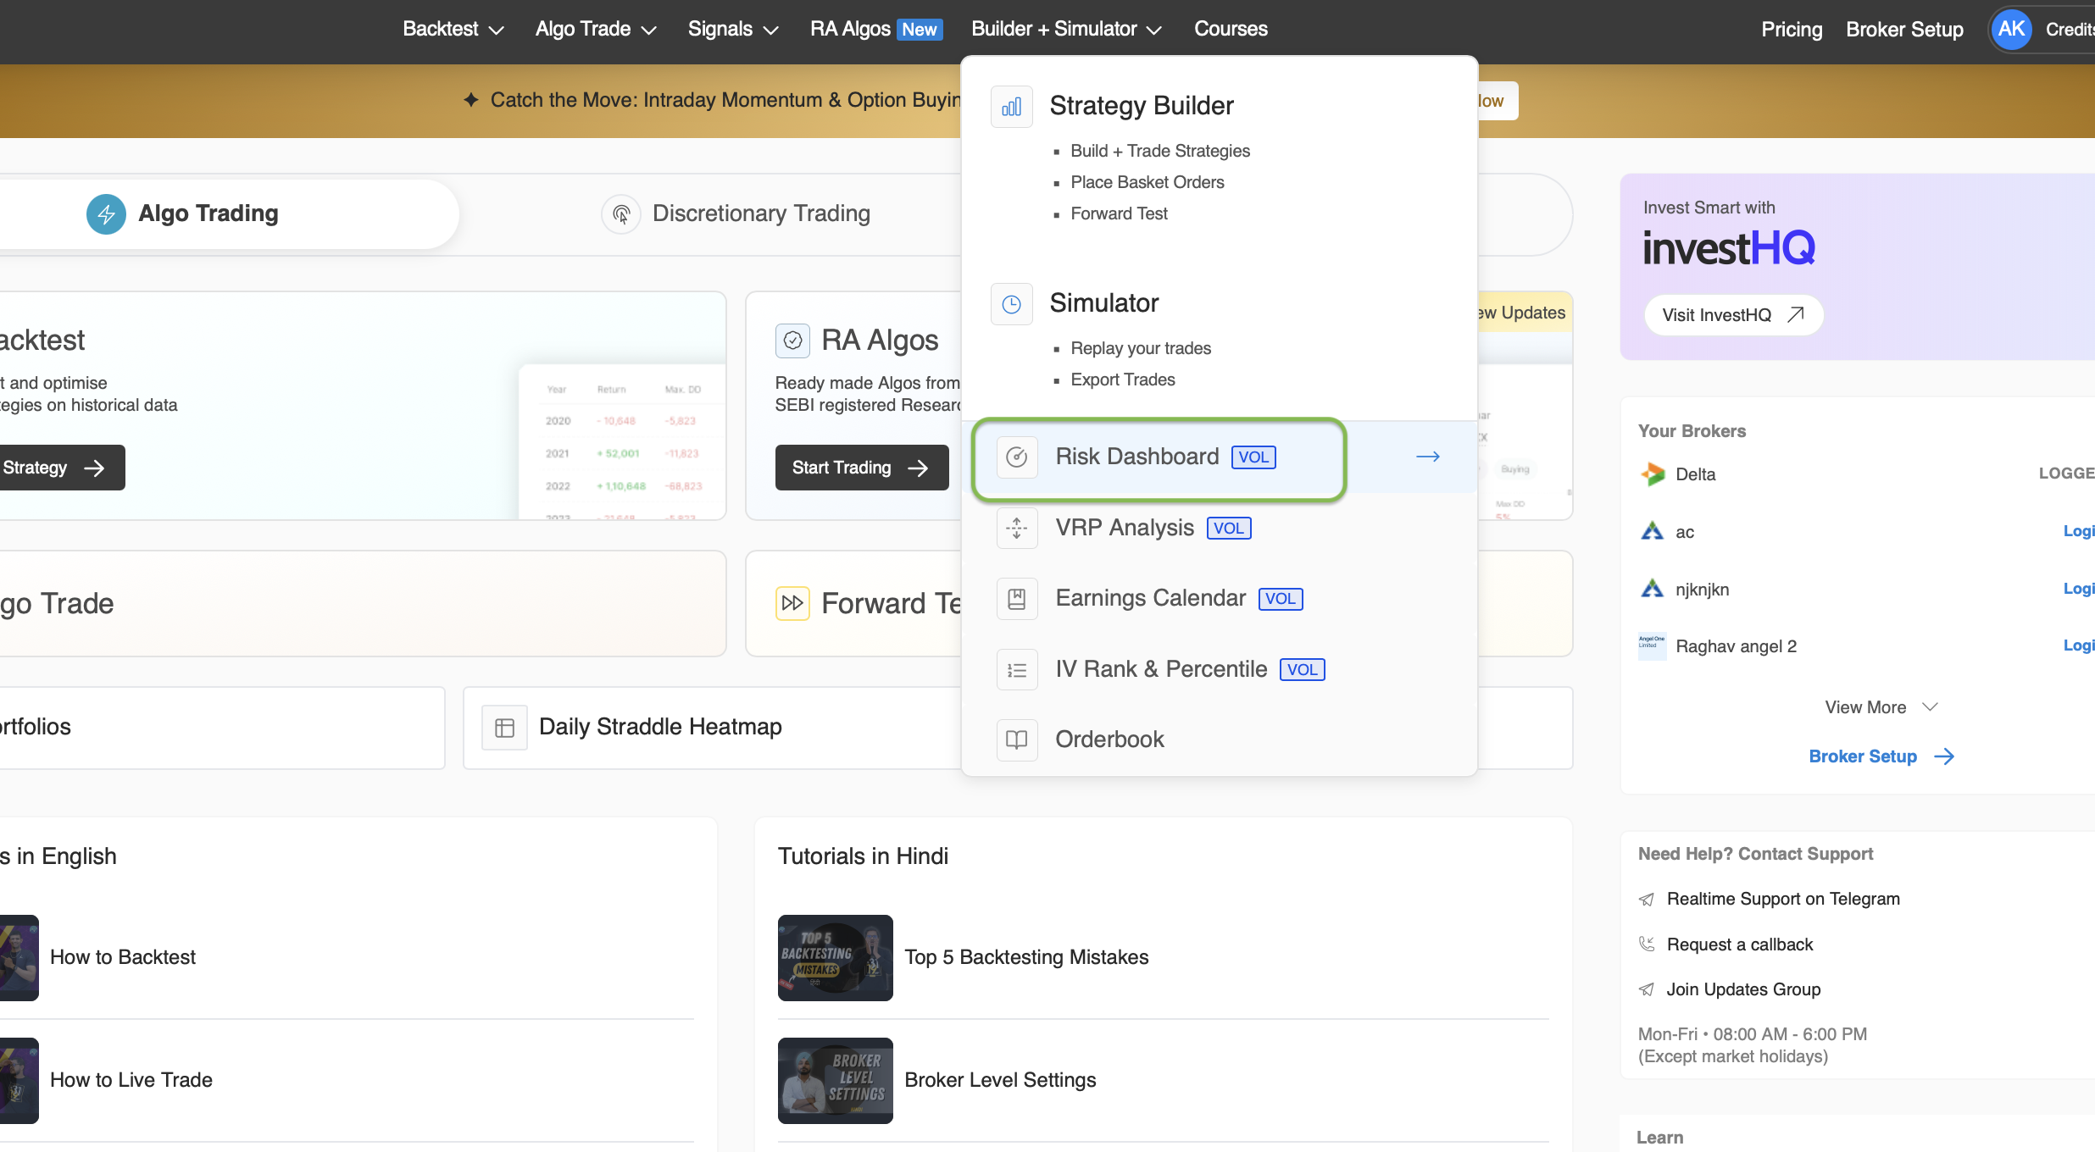This screenshot has height=1152, width=2095.
Task: Click the Orderbook book icon
Action: [1016, 739]
